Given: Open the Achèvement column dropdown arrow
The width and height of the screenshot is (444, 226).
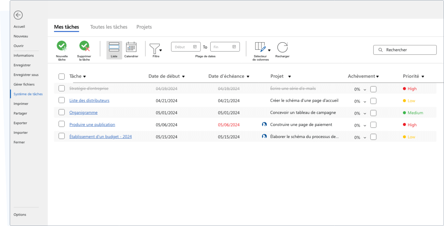Looking at the screenshot, I should 378,77.
